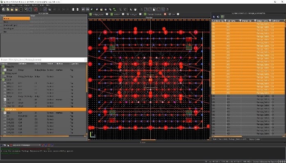Viewport: 286px width, 163px height.
Task: Open the log messages dropdown in the console
Action: pyautogui.click(x=27, y=145)
